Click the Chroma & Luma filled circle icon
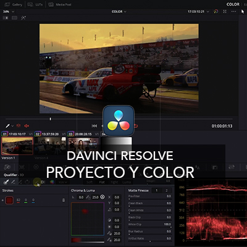The width and height of the screenshot is (247, 247). 109,227
